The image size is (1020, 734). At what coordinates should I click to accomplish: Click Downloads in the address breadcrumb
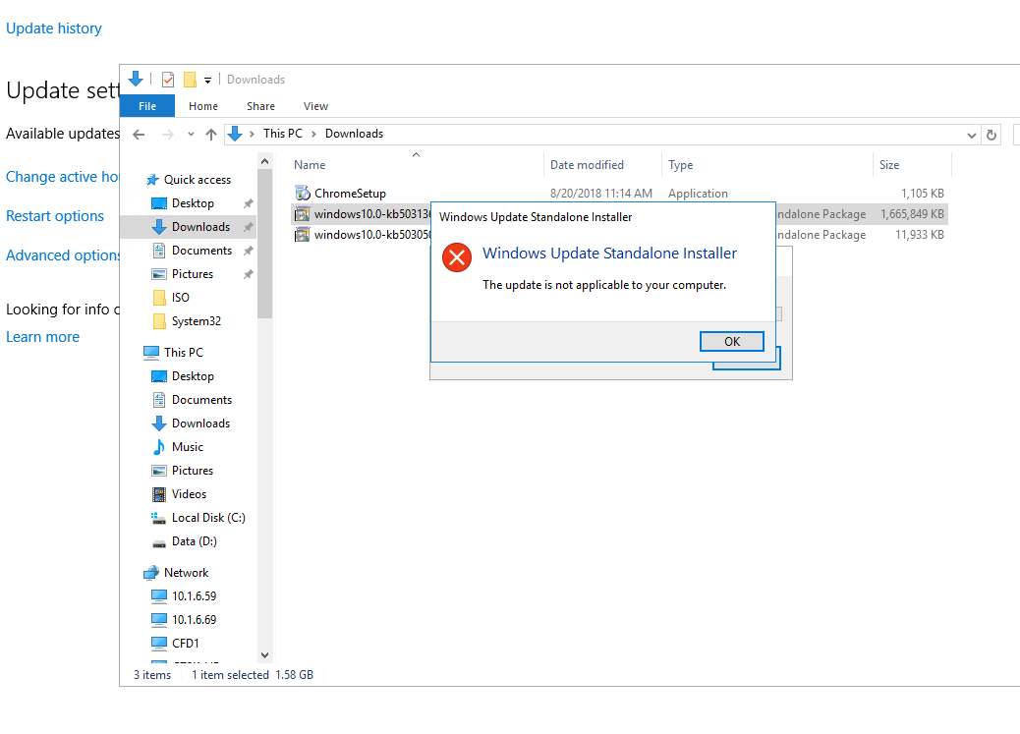pos(354,134)
